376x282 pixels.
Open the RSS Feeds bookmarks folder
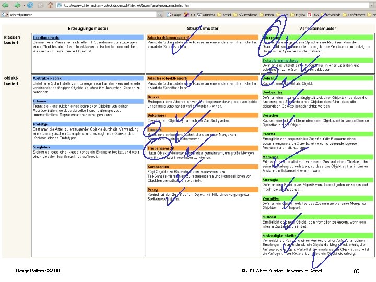331,15
